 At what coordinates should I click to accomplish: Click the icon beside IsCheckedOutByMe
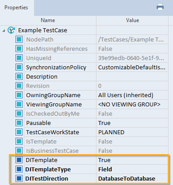coord(19,113)
